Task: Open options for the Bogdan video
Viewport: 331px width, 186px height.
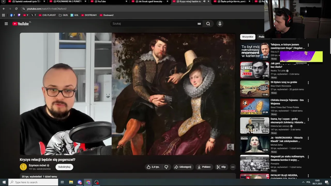Action: 308,45
